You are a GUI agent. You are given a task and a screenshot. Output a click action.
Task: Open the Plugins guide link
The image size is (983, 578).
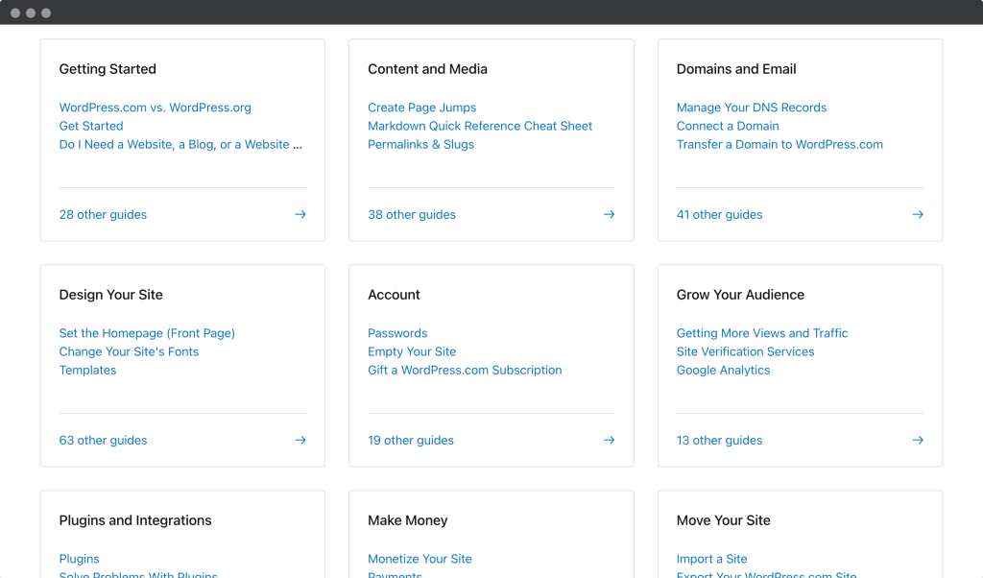pos(79,559)
